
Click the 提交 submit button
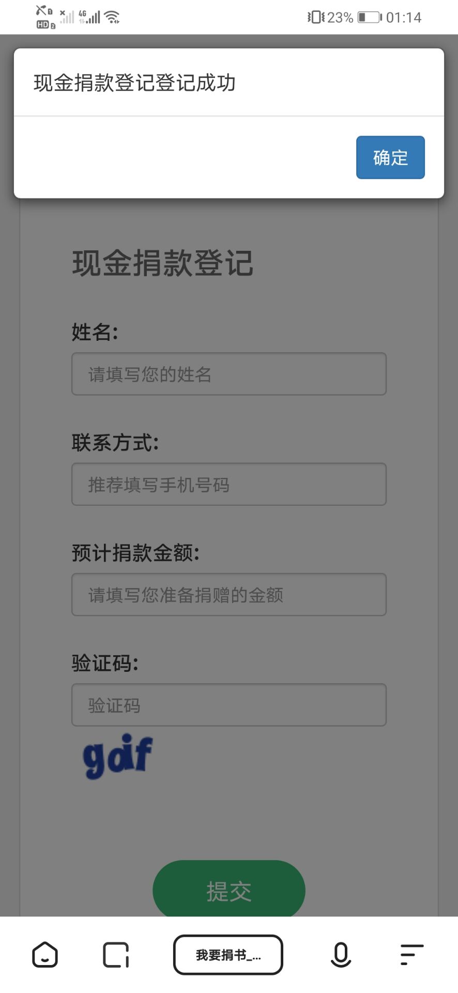click(x=228, y=891)
